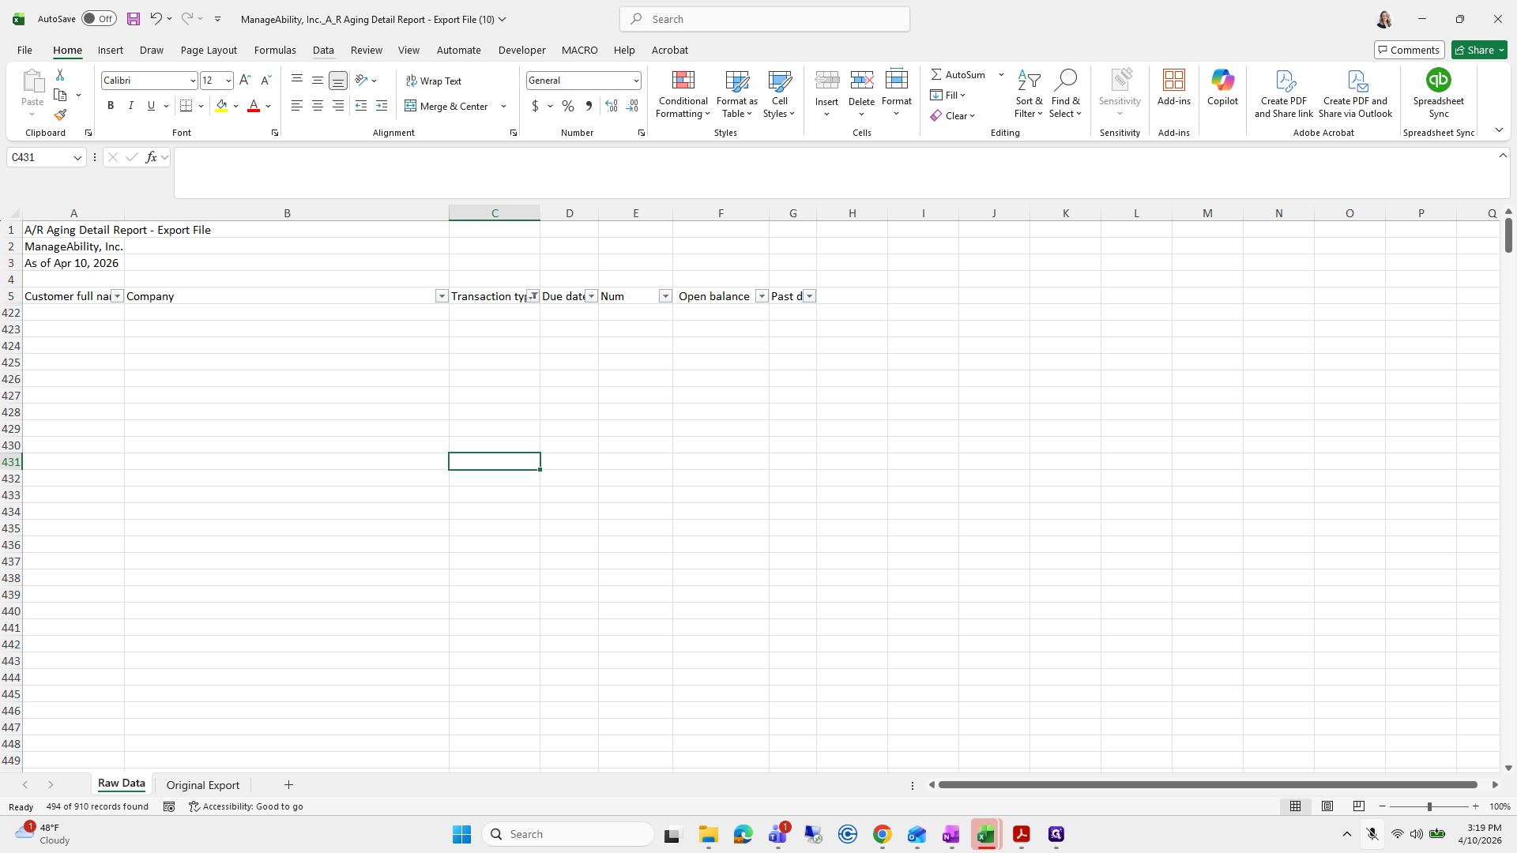Open Conditional Formatting menu

pyautogui.click(x=683, y=94)
